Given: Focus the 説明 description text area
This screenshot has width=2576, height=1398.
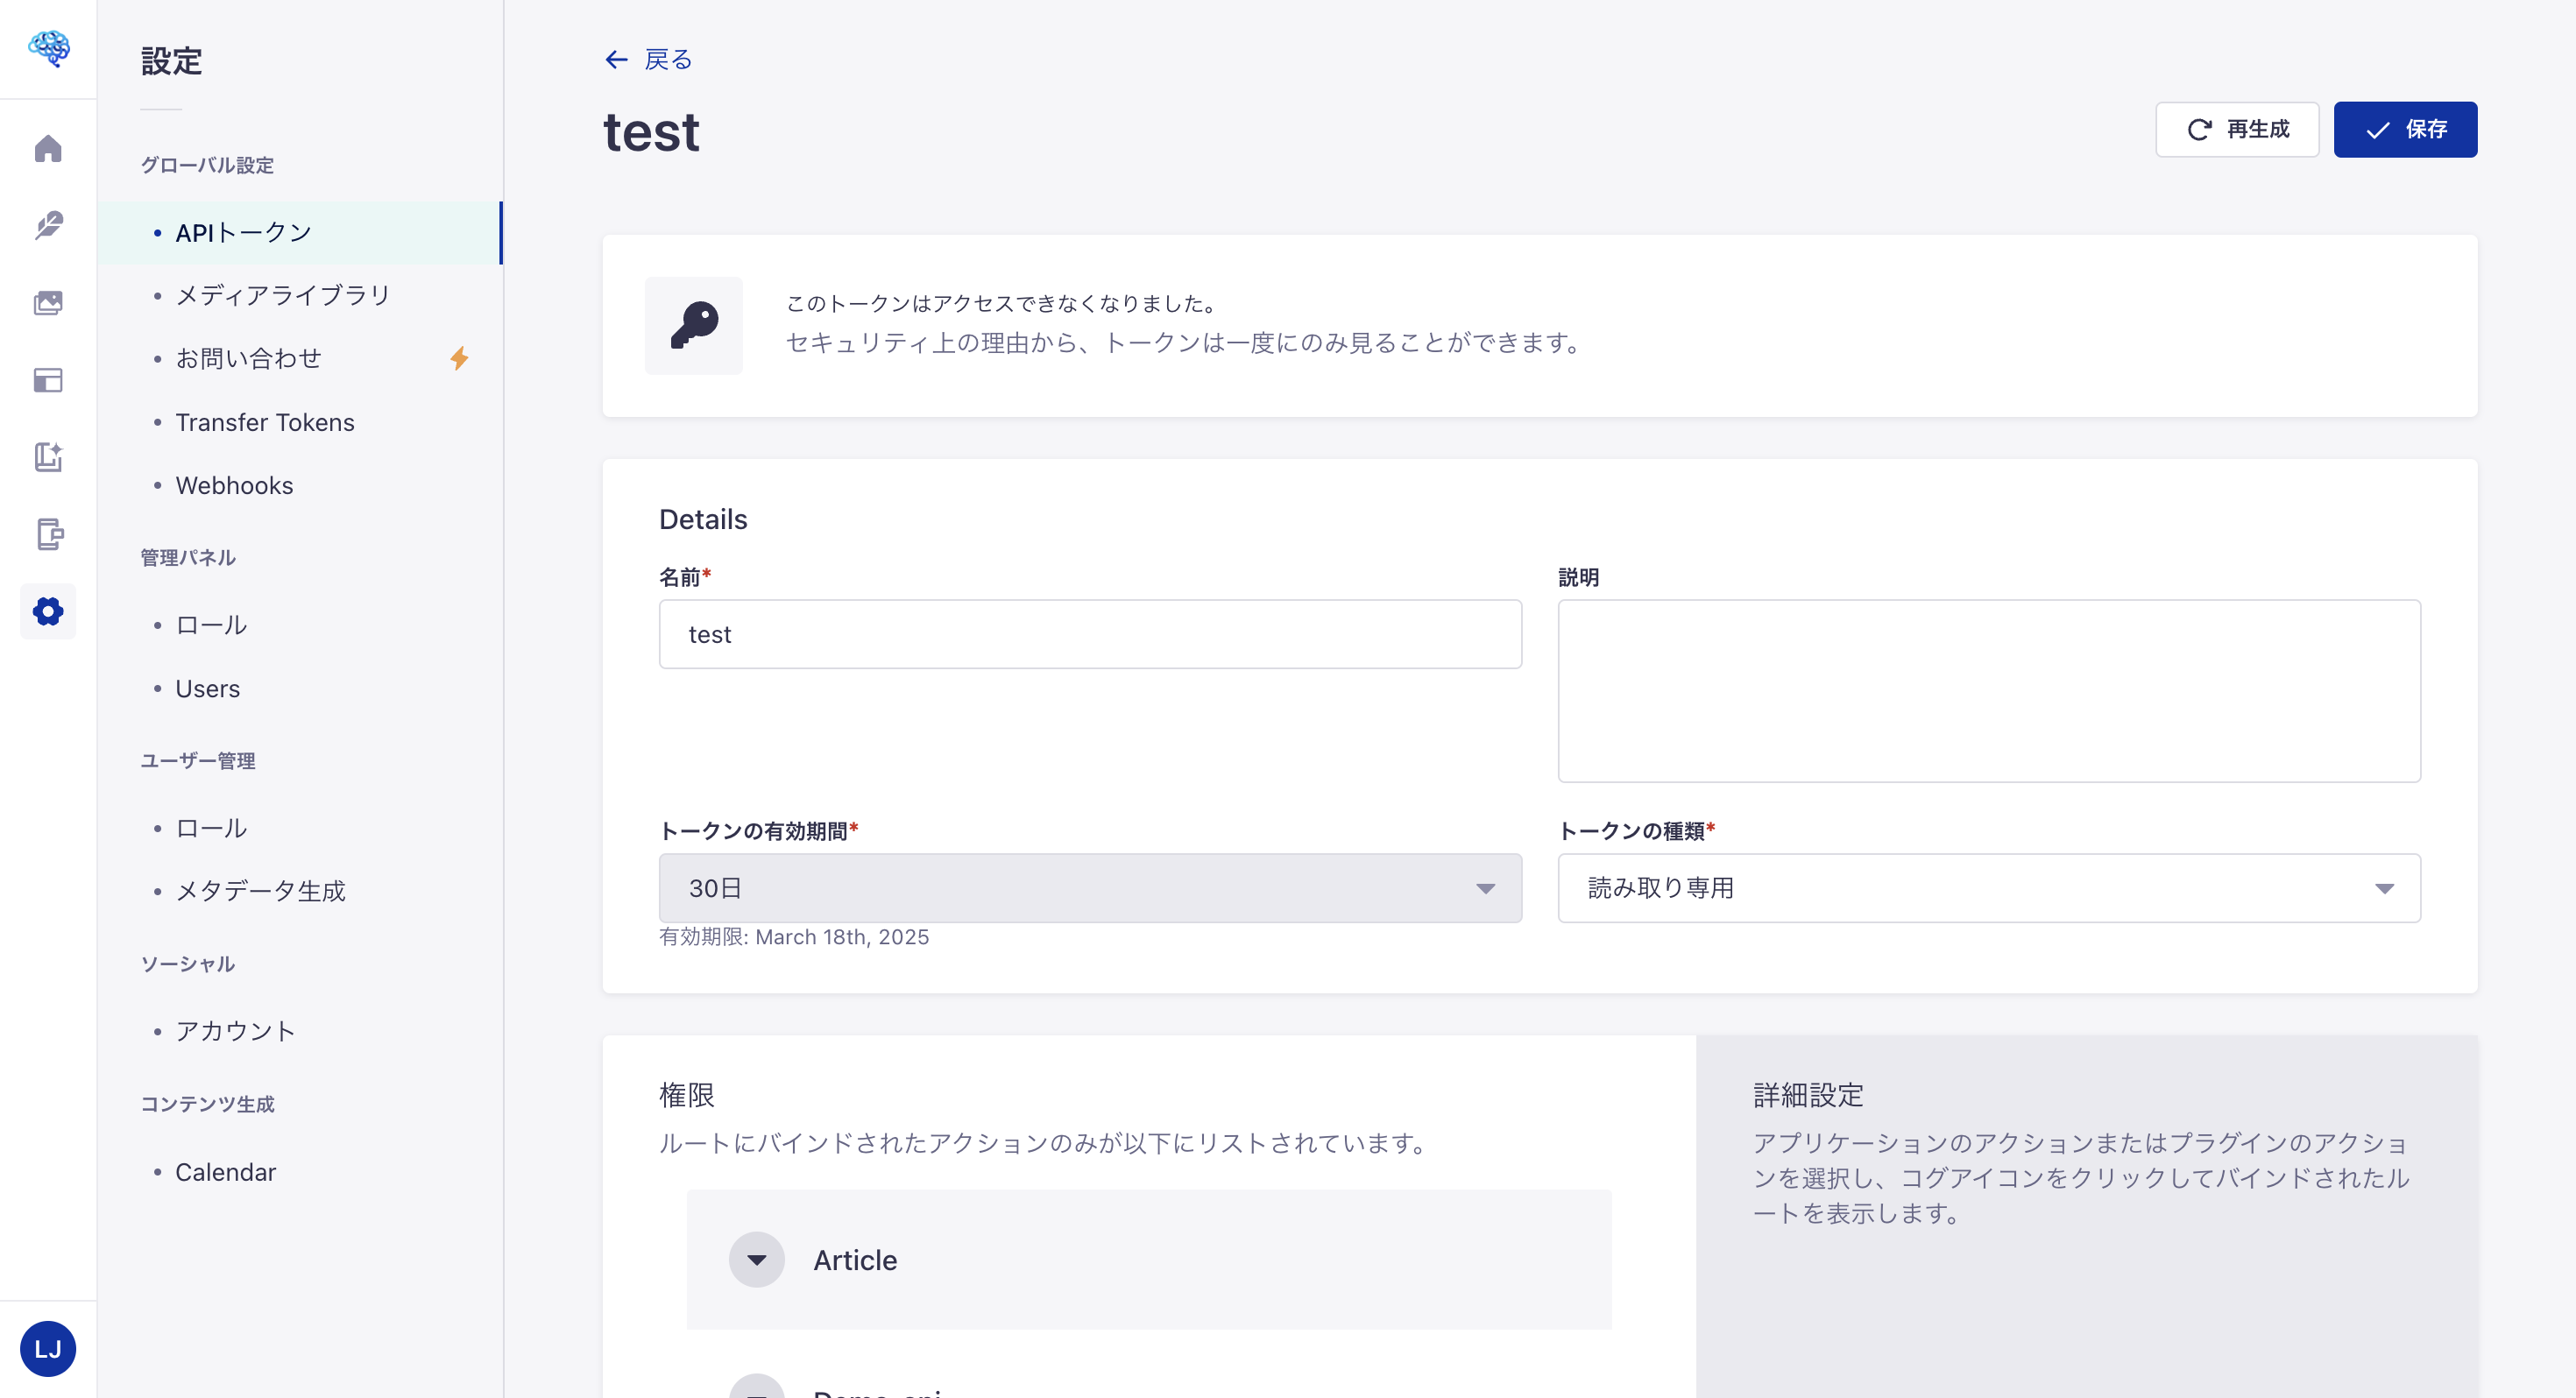Looking at the screenshot, I should coord(1988,690).
